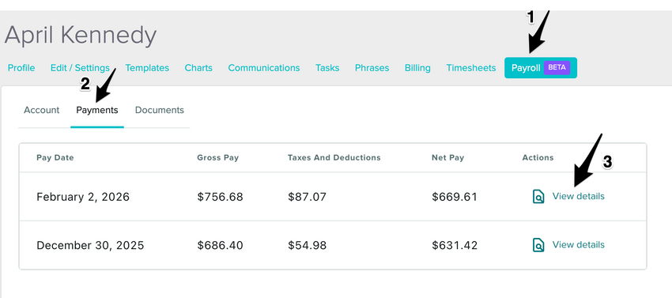Open the Communications tab
The width and height of the screenshot is (672, 298).
coord(264,68)
